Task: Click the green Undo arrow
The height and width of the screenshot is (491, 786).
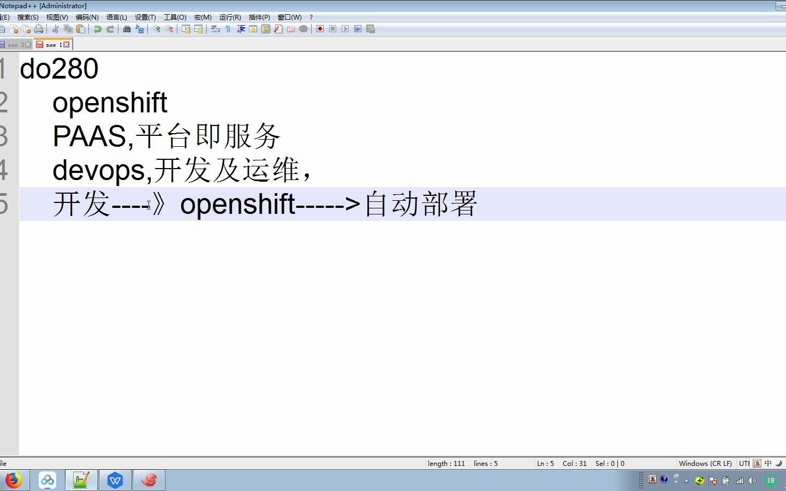Action: click(x=97, y=29)
